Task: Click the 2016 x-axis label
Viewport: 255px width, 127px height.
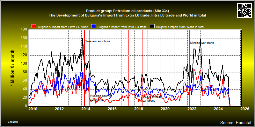Action: click(x=113, y=109)
